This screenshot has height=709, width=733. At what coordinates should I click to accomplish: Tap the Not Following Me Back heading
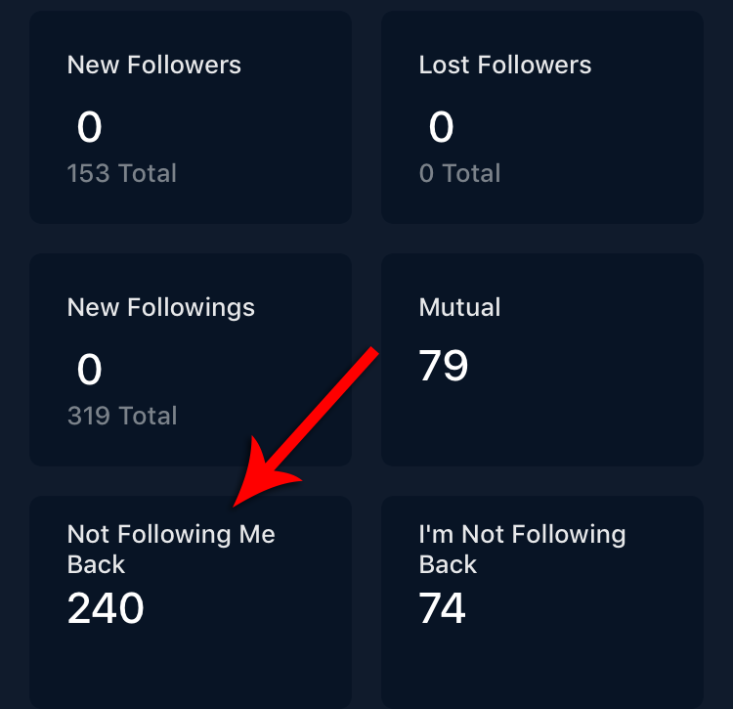click(171, 549)
